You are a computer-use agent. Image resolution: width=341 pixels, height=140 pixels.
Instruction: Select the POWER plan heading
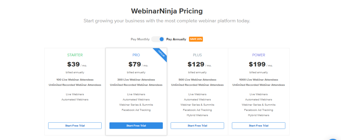pos(259,55)
